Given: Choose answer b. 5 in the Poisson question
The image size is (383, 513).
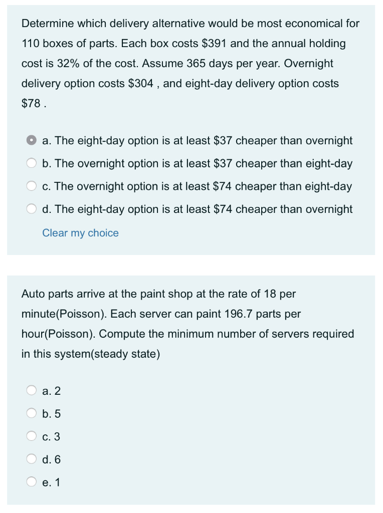Looking at the screenshot, I should [32, 413].
